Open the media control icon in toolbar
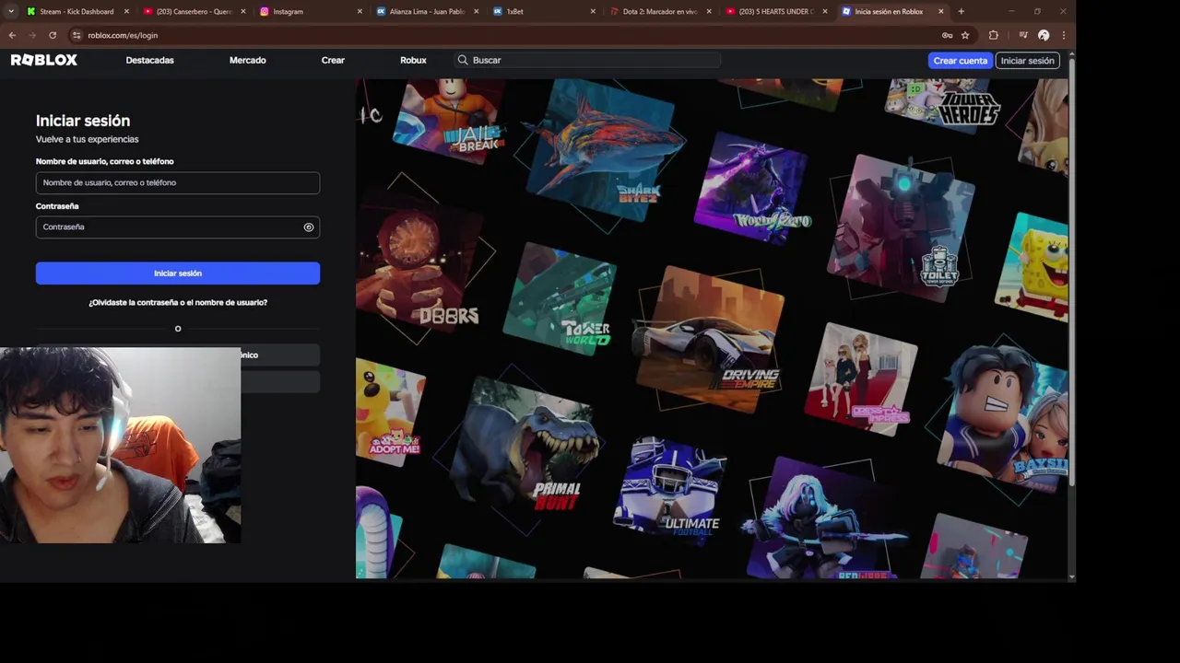 coord(1023,35)
